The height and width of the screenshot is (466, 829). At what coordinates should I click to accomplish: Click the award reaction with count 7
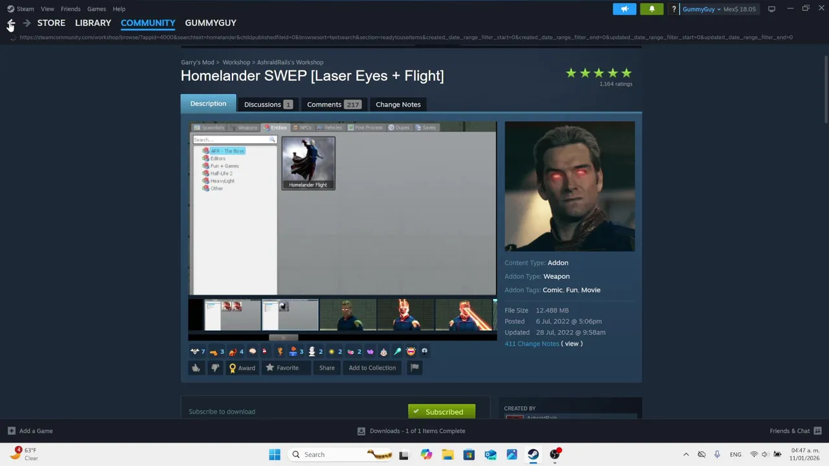pos(198,351)
